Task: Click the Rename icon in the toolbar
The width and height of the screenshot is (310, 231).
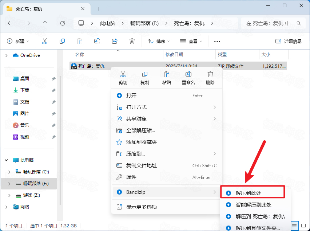Action: click(97, 41)
